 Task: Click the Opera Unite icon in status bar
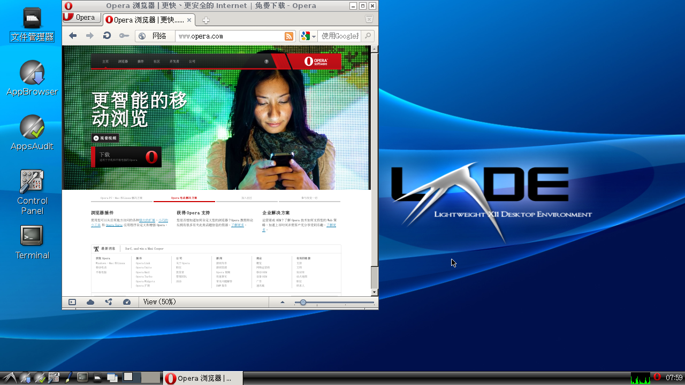(109, 302)
